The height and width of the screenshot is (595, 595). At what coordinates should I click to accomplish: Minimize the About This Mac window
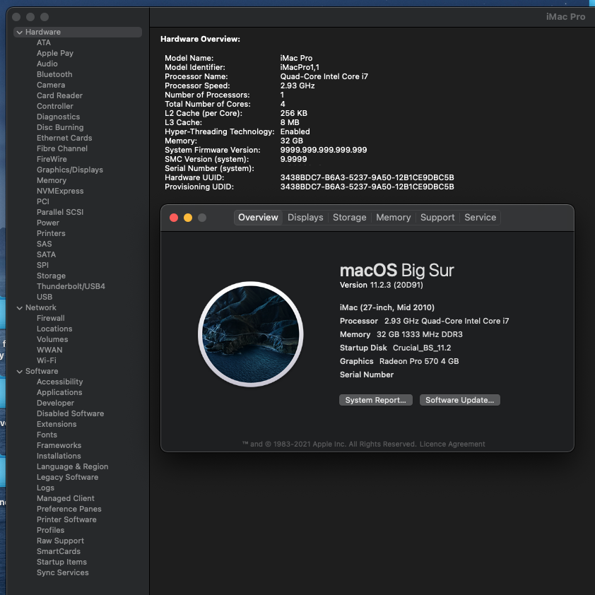(188, 218)
